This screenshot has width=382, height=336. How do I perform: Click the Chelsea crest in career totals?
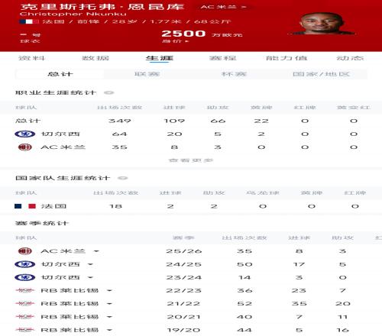tap(25, 134)
